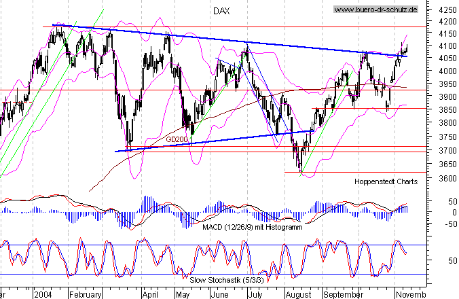Click the 2004 year label on the time axis
Viewport: 459px width, 299px height.
click(43, 296)
